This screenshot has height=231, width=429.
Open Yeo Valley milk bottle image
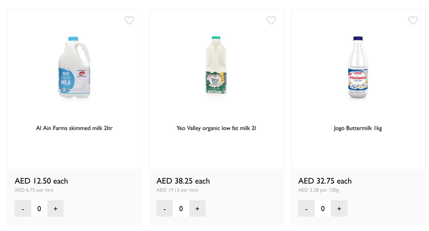click(216, 68)
